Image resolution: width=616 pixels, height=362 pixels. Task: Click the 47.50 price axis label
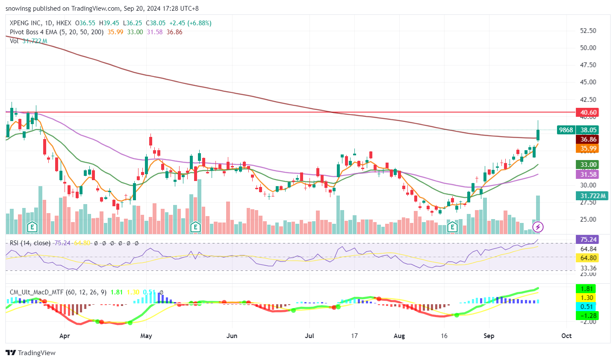click(x=588, y=65)
